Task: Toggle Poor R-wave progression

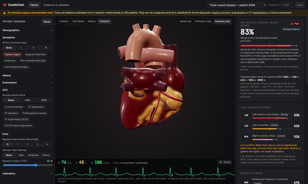Action: [x=18, y=126]
